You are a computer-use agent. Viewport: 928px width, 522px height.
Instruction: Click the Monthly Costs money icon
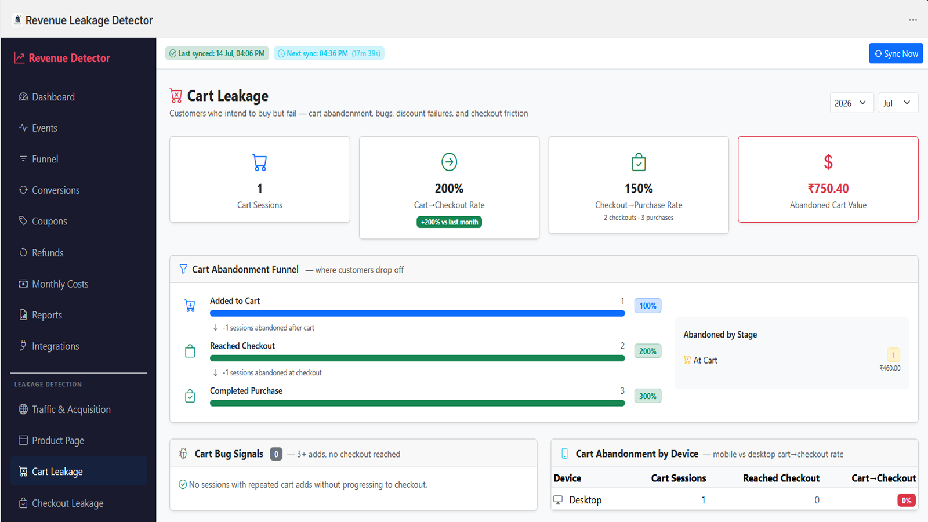point(23,284)
